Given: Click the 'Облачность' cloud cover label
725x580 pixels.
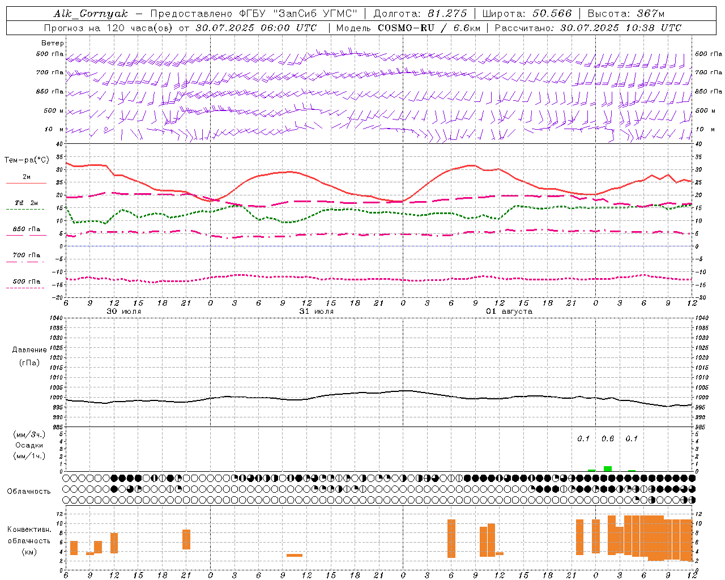Looking at the screenshot, I should [x=29, y=492].
